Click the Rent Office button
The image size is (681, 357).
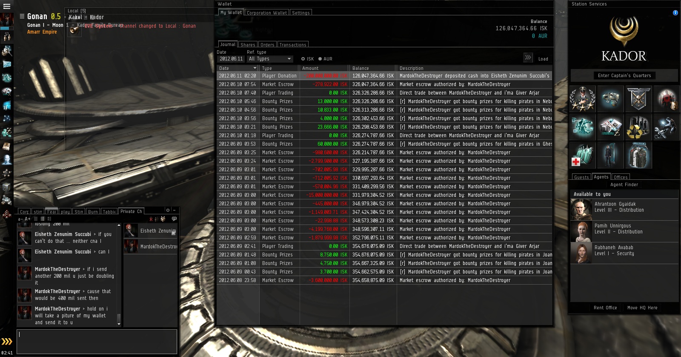605,308
